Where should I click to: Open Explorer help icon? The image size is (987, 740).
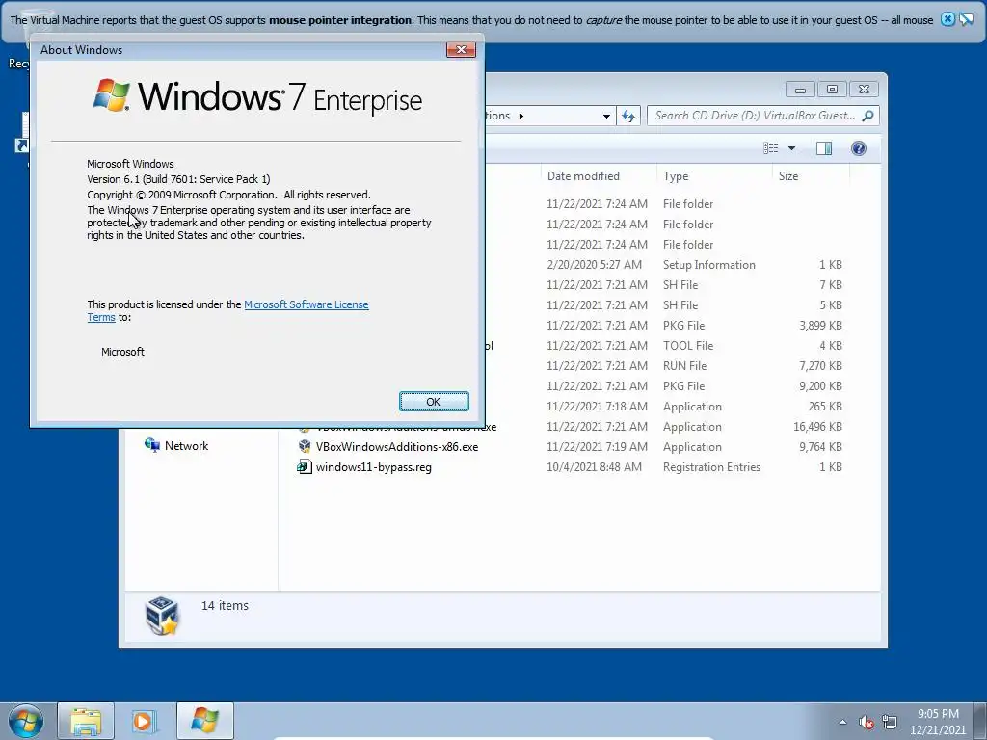[859, 148]
